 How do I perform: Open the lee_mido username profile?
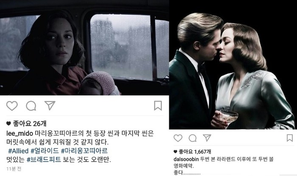pyautogui.click(x=20, y=133)
